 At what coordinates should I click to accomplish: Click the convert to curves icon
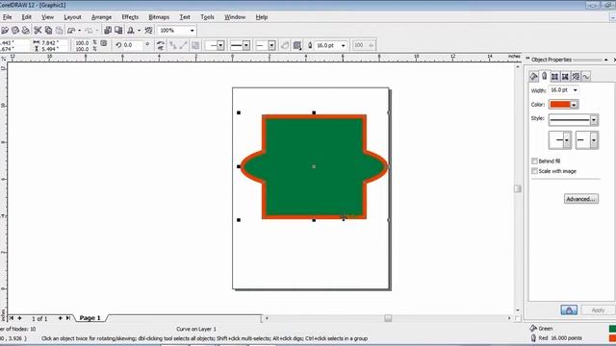[285, 45]
